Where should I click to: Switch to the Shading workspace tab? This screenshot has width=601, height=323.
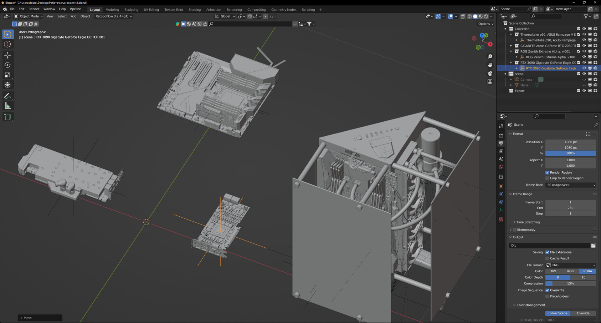point(194,9)
